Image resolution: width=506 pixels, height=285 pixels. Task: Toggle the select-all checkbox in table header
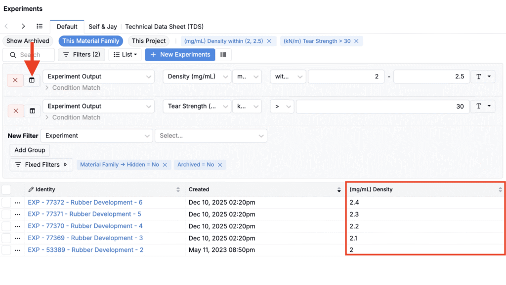click(6, 190)
